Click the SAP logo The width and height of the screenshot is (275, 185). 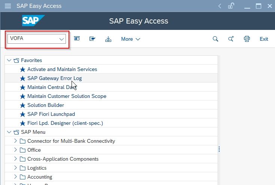(x=33, y=21)
